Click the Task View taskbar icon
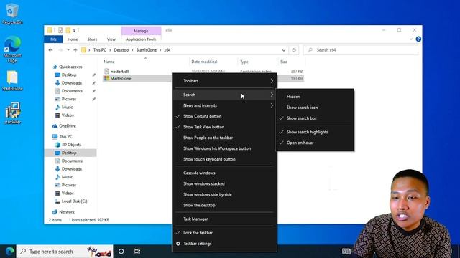460x258 pixels. point(137,252)
